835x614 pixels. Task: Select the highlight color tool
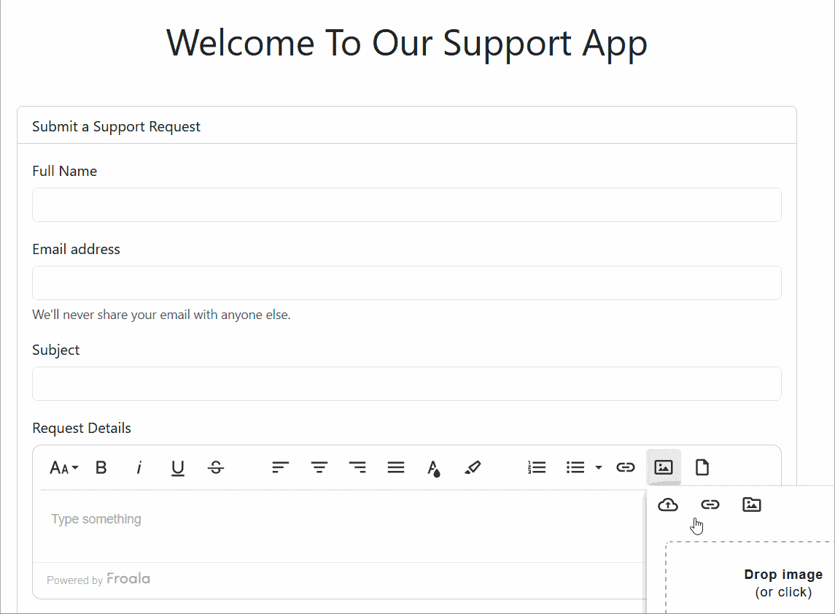pyautogui.click(x=473, y=467)
